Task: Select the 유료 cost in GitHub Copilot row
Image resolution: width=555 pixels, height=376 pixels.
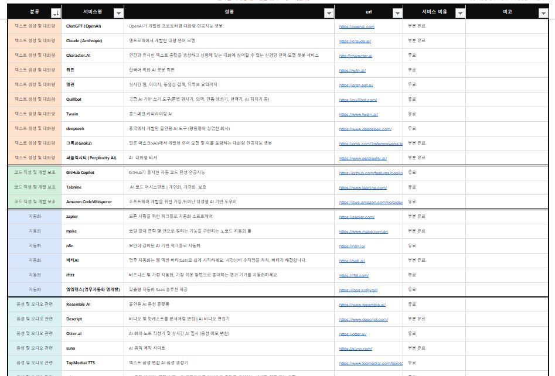Action: point(434,173)
